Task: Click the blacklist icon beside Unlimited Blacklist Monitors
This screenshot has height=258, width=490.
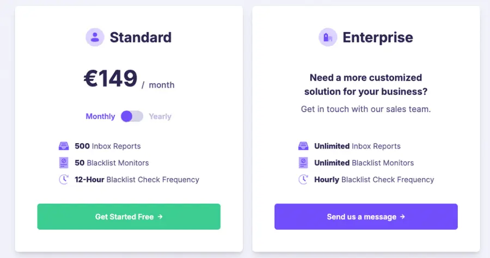Action: pyautogui.click(x=303, y=163)
